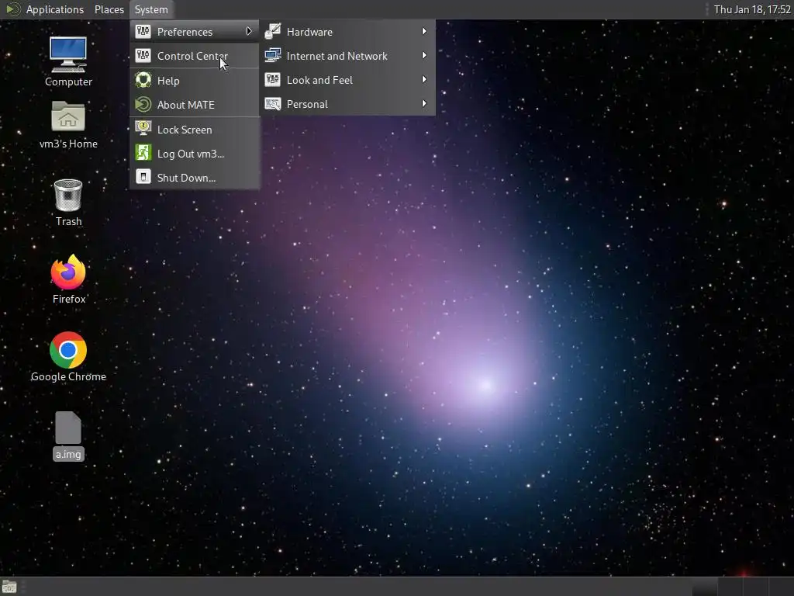794x596 pixels.
Task: Click the "vm3's Home" label text
Action: [x=68, y=144]
